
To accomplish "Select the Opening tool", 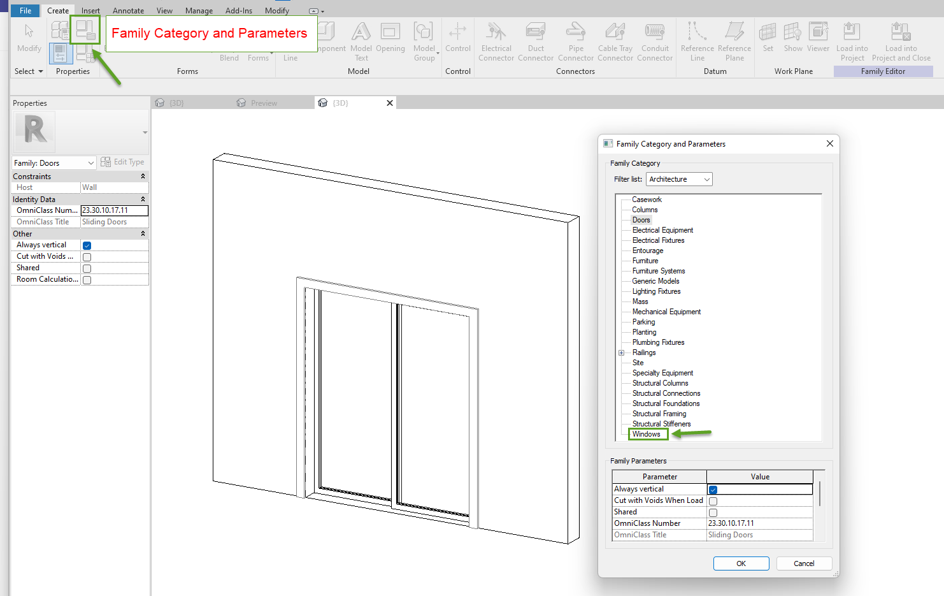I will tap(390, 37).
